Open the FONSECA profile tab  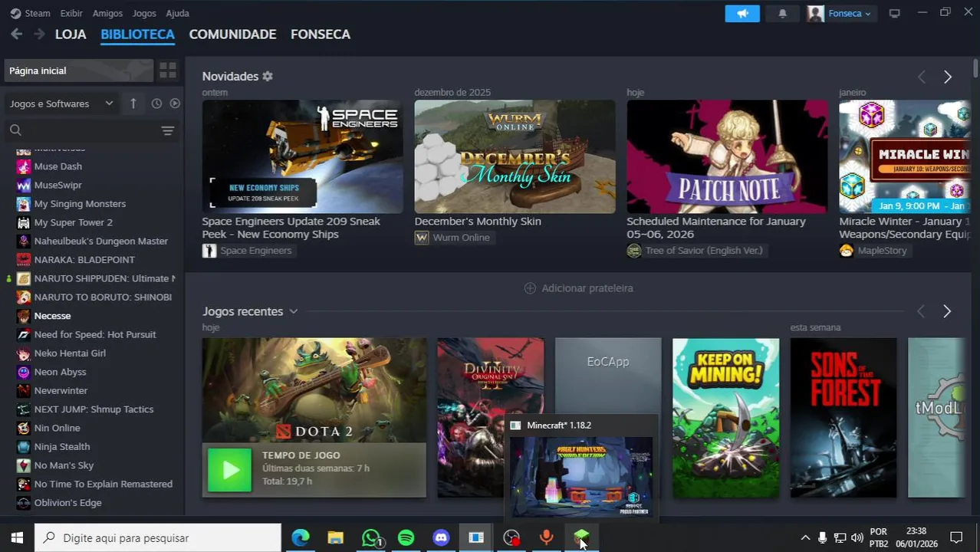coord(321,34)
